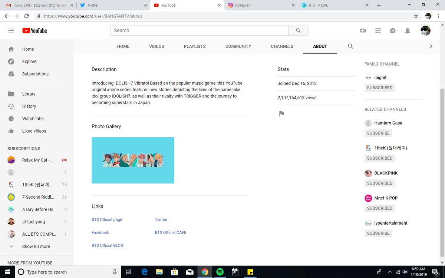Open af taehyung subscription

[37, 222]
